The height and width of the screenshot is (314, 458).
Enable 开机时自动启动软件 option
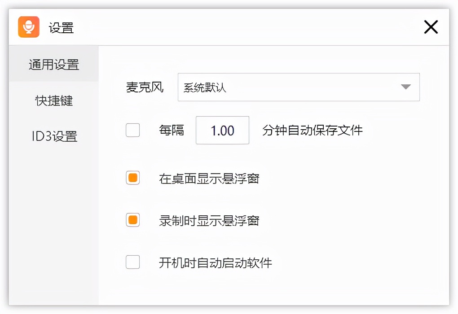click(133, 262)
